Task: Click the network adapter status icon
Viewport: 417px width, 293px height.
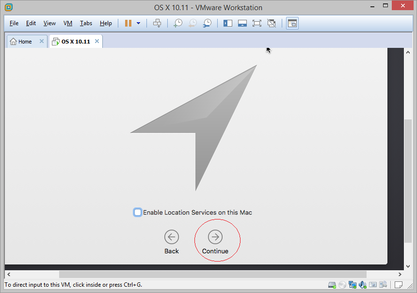Action: (x=353, y=285)
